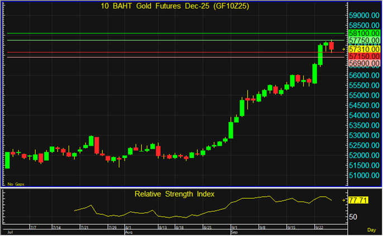The image size is (383, 236).
Task: Click the 58100.00 green price label
Action: (x=363, y=34)
